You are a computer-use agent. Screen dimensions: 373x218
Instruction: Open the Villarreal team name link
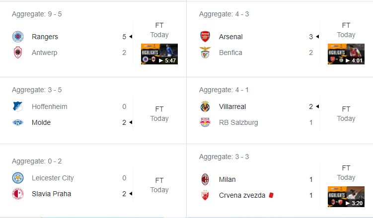[232, 107]
